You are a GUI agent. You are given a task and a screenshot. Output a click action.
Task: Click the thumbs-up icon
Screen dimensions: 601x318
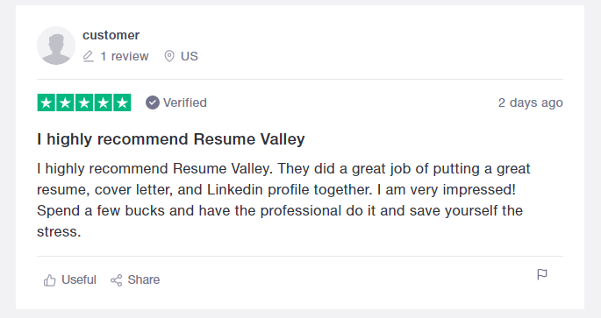point(49,280)
